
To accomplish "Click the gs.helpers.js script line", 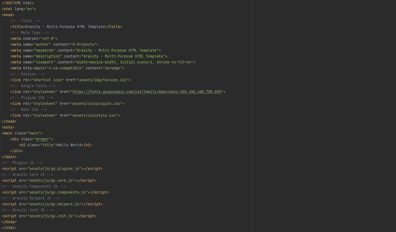I will click(x=52, y=204).
